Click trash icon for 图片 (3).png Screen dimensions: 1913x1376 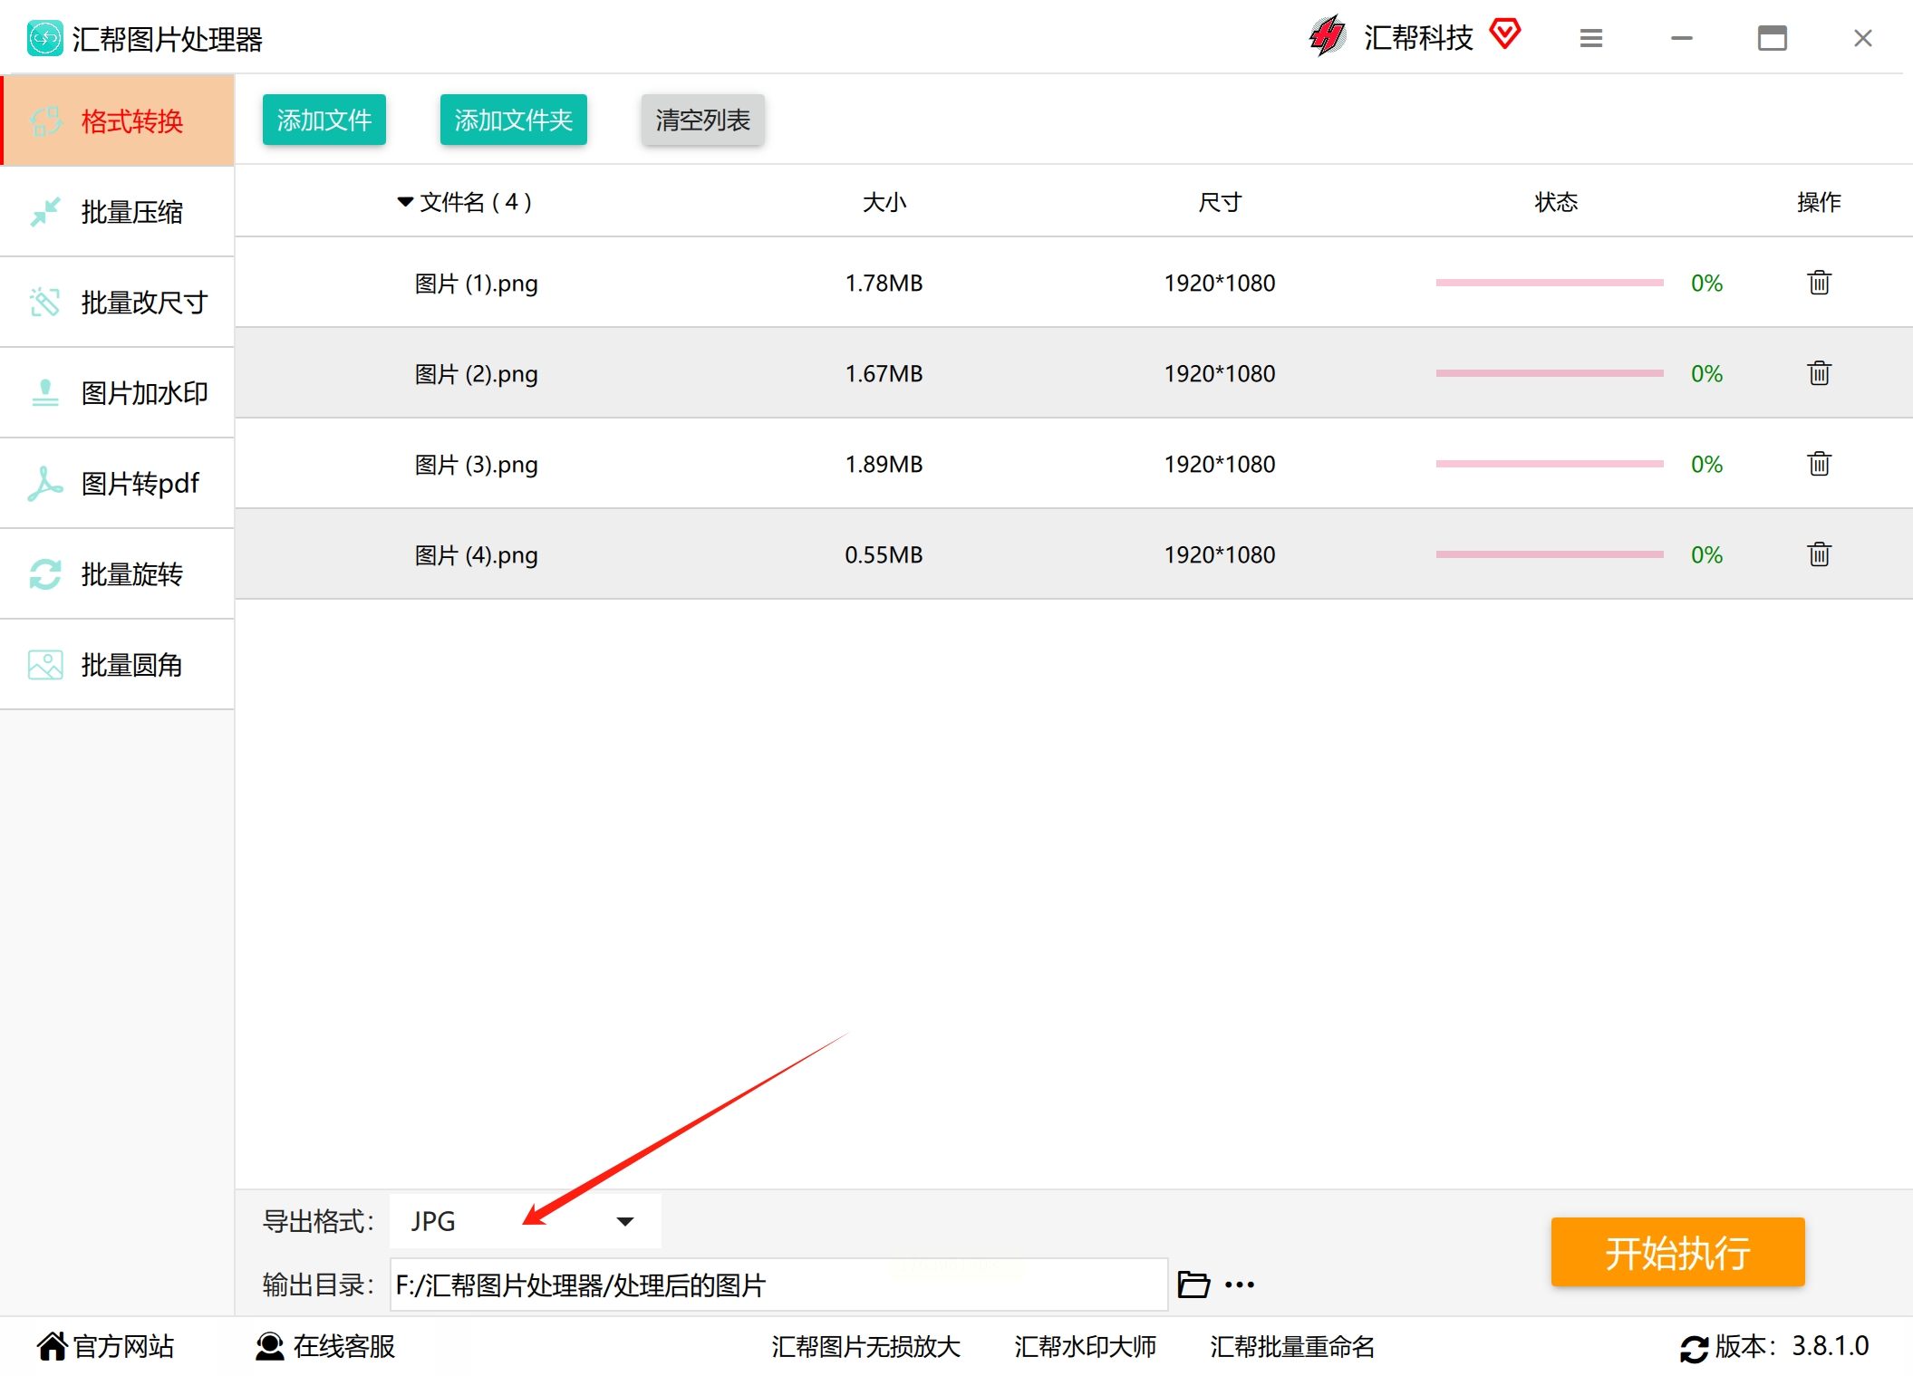1819,464
